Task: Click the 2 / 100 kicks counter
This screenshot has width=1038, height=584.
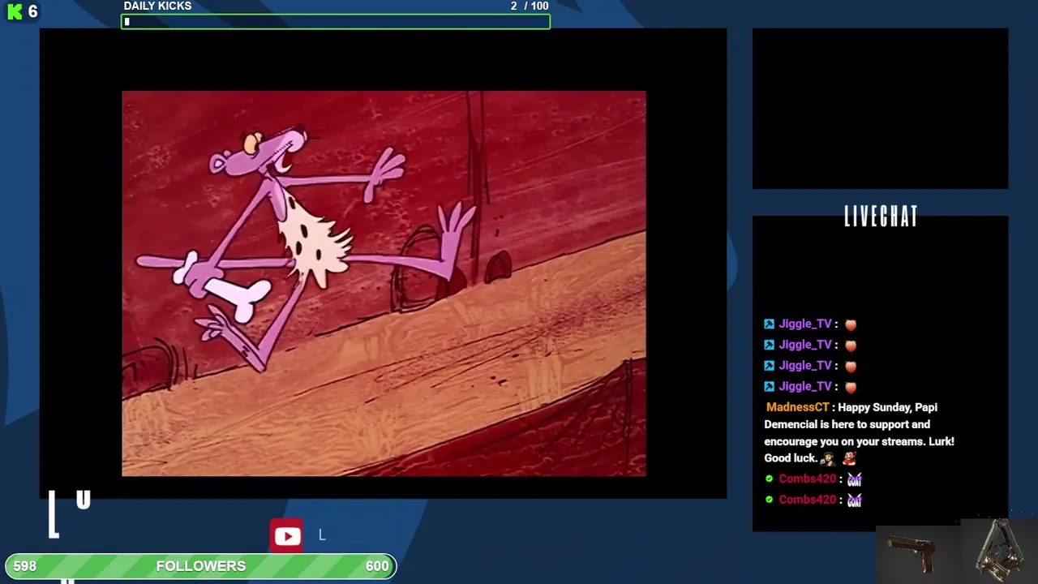Action: 530,6
